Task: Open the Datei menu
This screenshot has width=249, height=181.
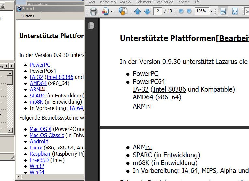Action: click(x=91, y=2)
